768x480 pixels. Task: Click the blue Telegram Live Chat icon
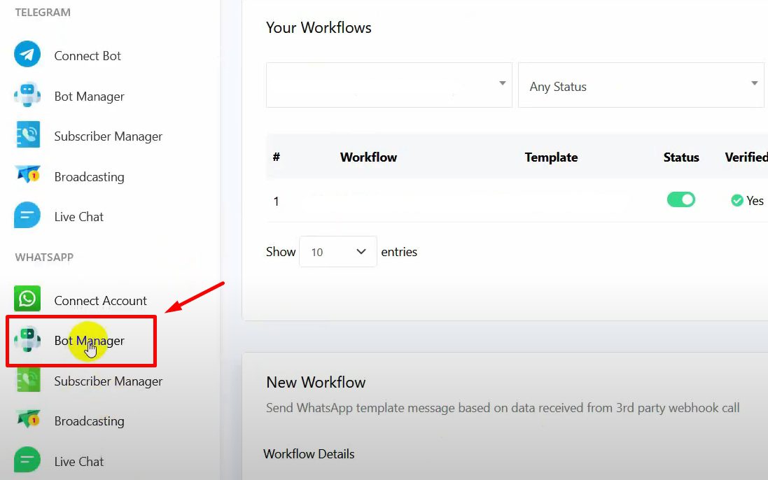click(27, 216)
